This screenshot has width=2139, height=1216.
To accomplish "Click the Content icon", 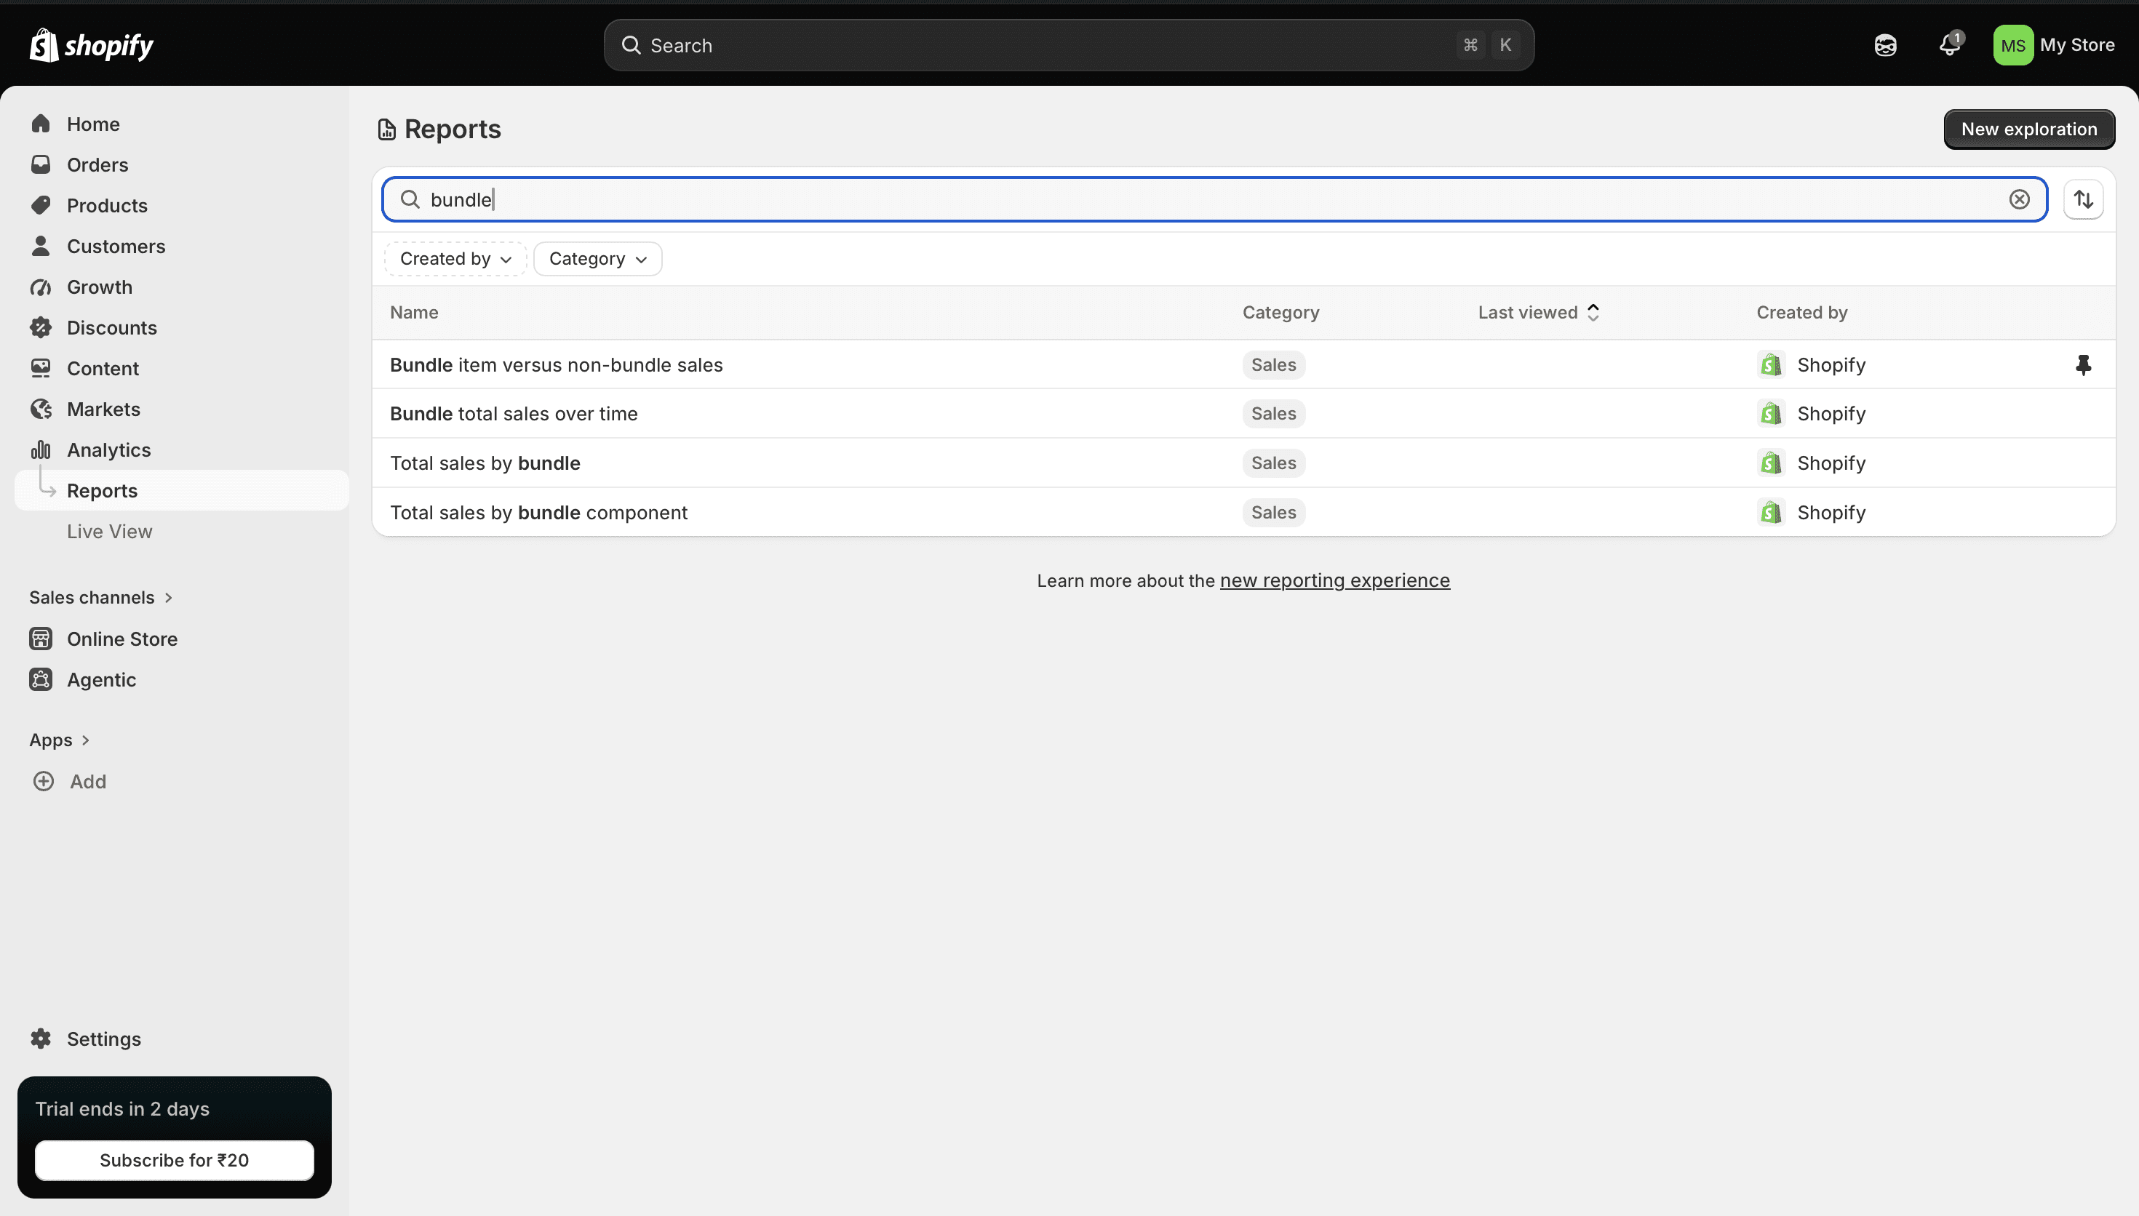I will (x=41, y=368).
